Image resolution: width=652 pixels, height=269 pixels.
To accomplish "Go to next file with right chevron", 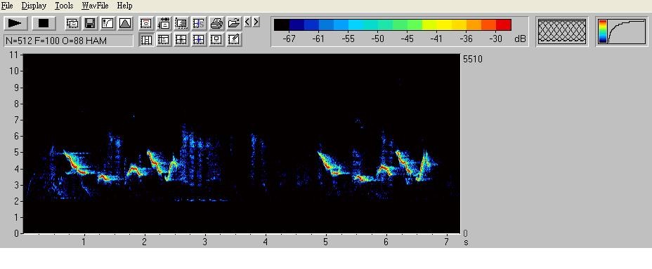I will click(x=256, y=22).
